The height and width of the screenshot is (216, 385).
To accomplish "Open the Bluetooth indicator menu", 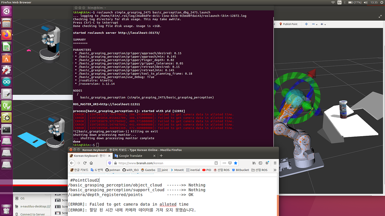I will tap(345, 3).
